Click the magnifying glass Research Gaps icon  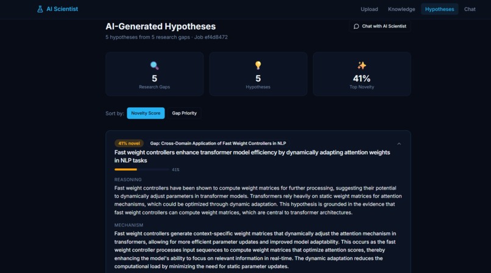pyautogui.click(x=154, y=65)
